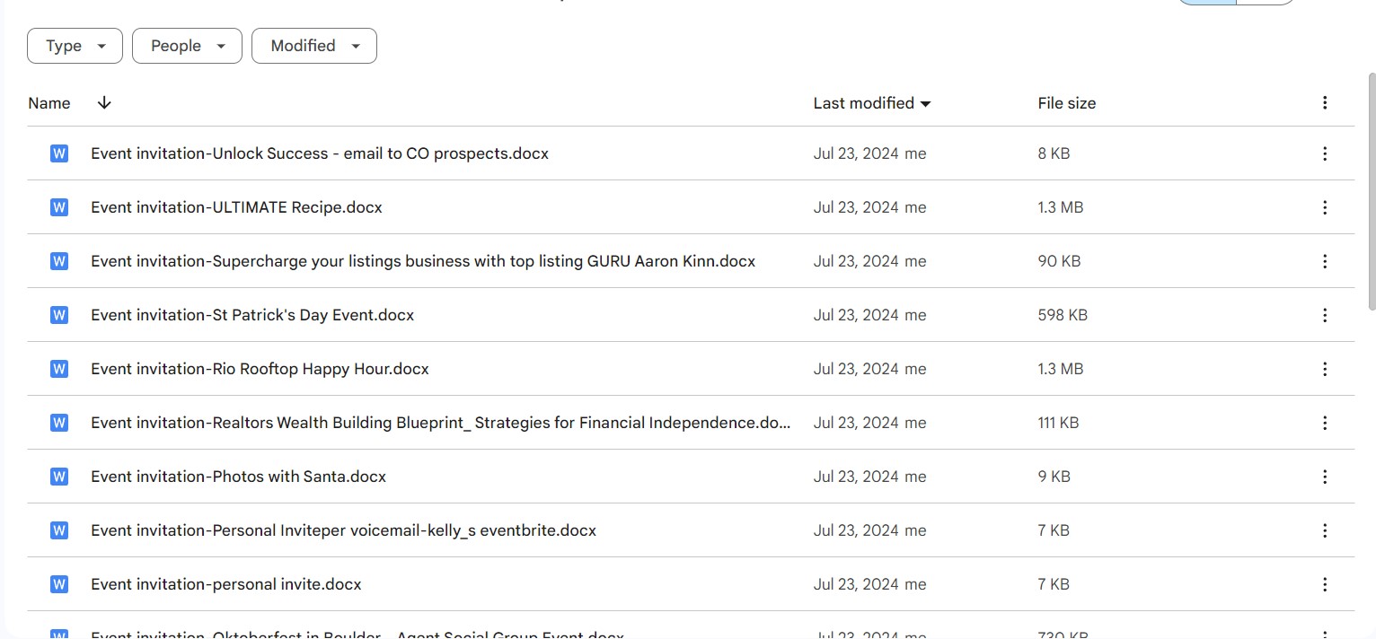Expand the Type filter dropdown
The height and width of the screenshot is (639, 1376).
pyautogui.click(x=75, y=46)
